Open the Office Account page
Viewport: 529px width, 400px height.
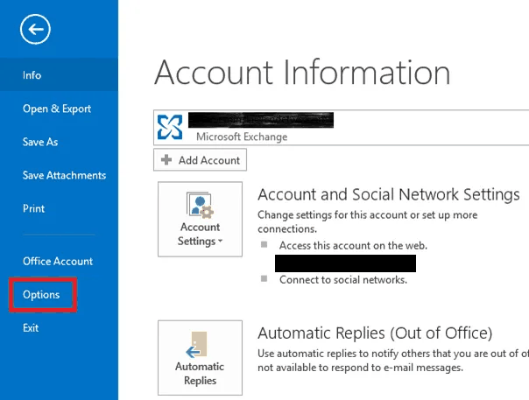tap(58, 261)
